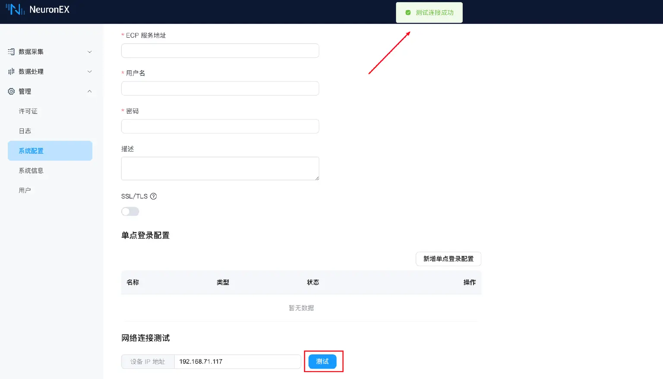Click the 新增单点登录配置 button
This screenshot has width=663, height=379.
click(x=448, y=259)
